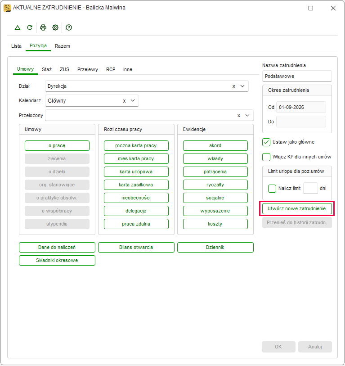This screenshot has width=345, height=366.
Task: Open the Razem tab
Action: click(x=62, y=46)
